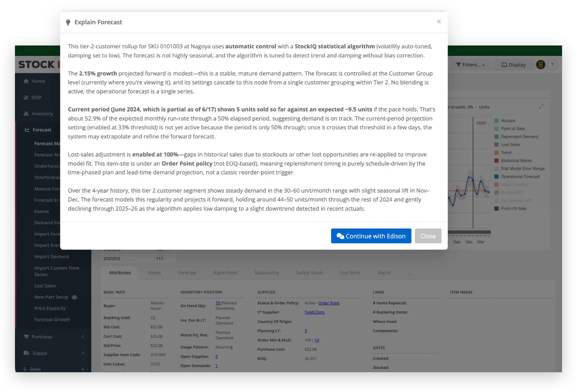577x391 pixels.
Task: Show more tabs via the ellipsis
Action: click(409, 273)
